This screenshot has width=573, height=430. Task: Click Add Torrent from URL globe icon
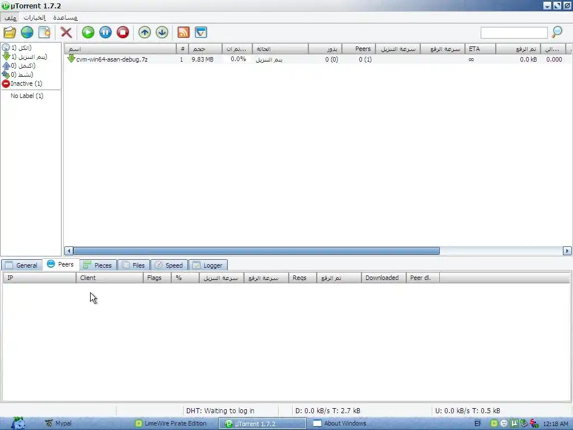[x=27, y=32]
